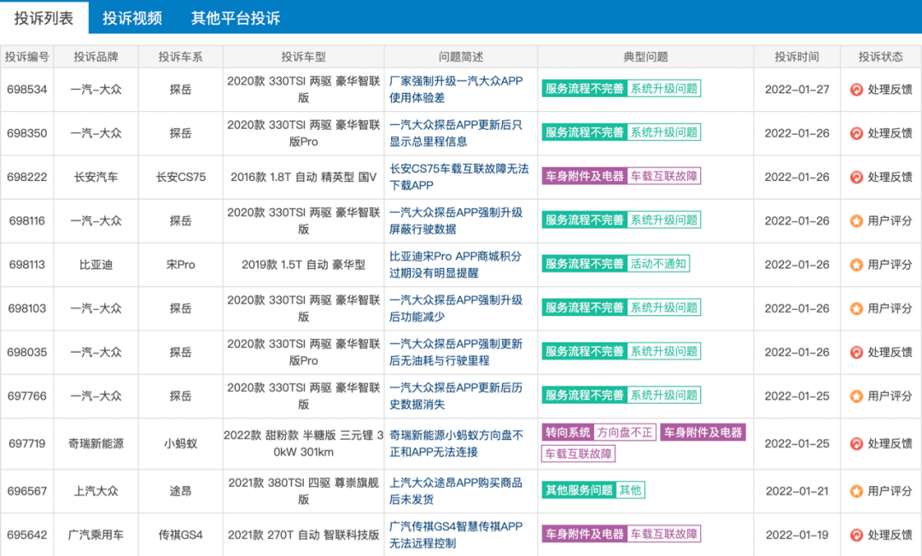
Task: Click brand cell 广汽乘用车
Action: tap(96, 535)
